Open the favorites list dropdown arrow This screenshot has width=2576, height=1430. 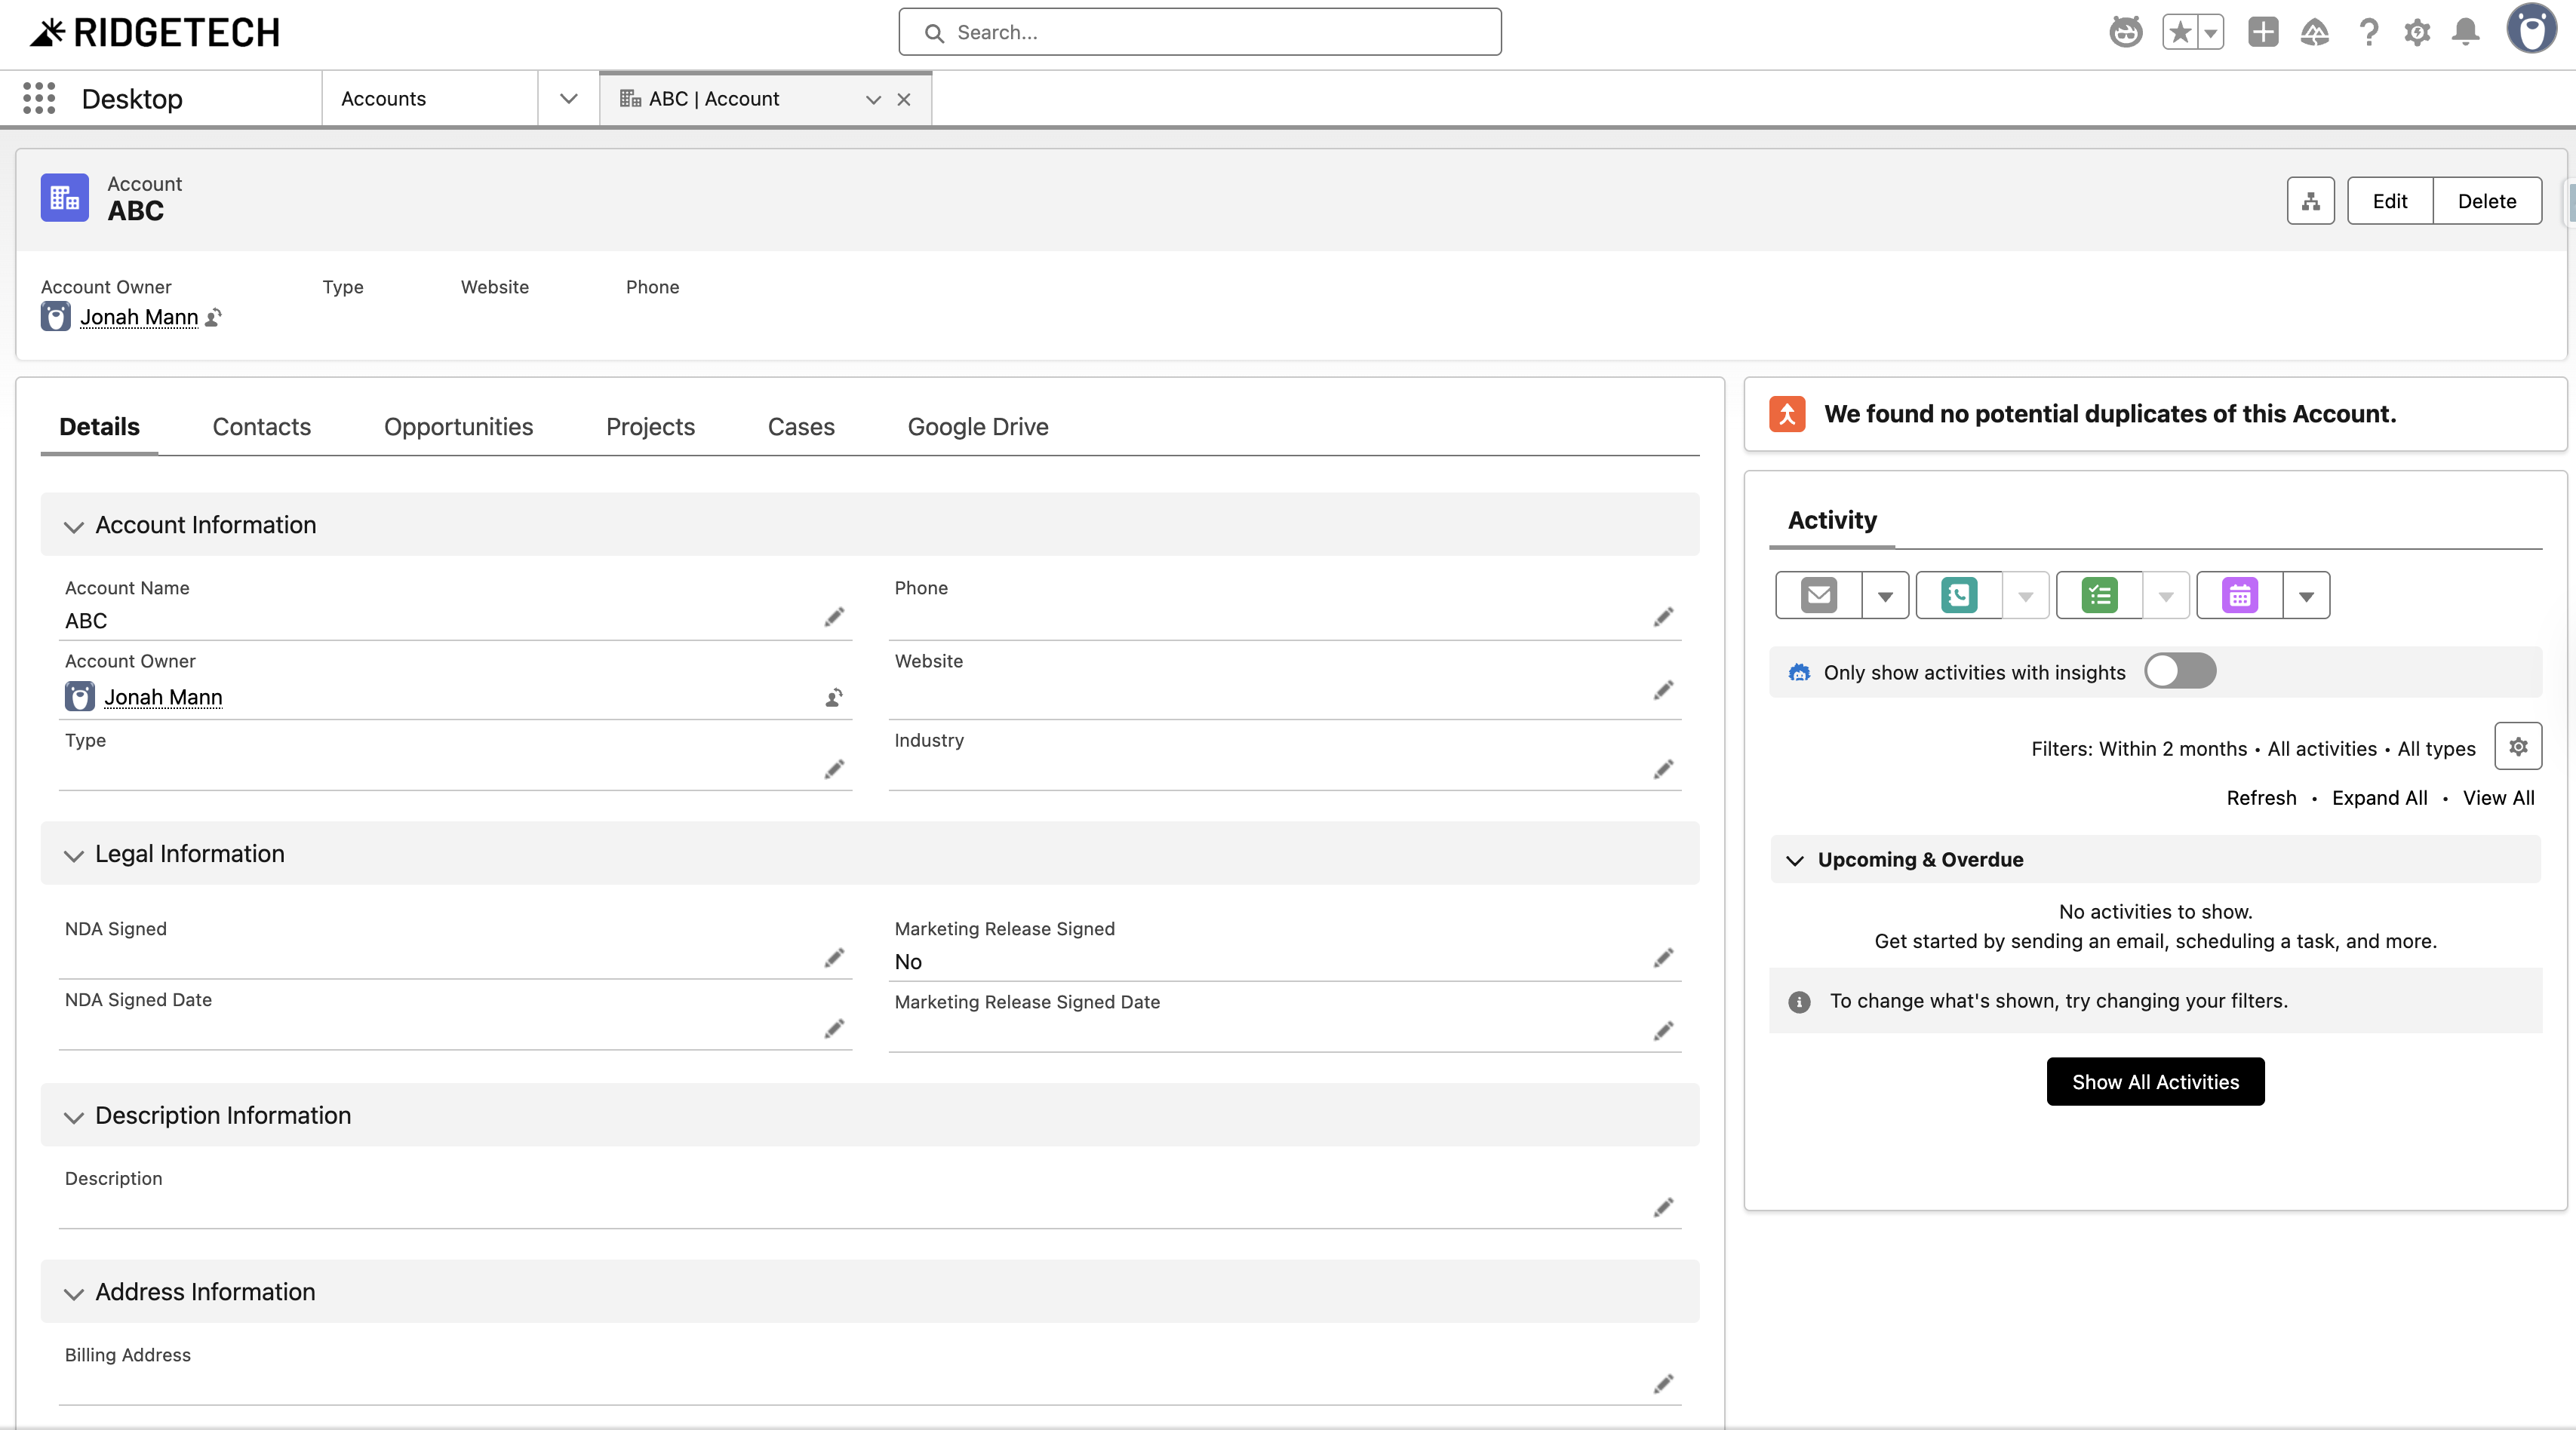coord(2211,32)
